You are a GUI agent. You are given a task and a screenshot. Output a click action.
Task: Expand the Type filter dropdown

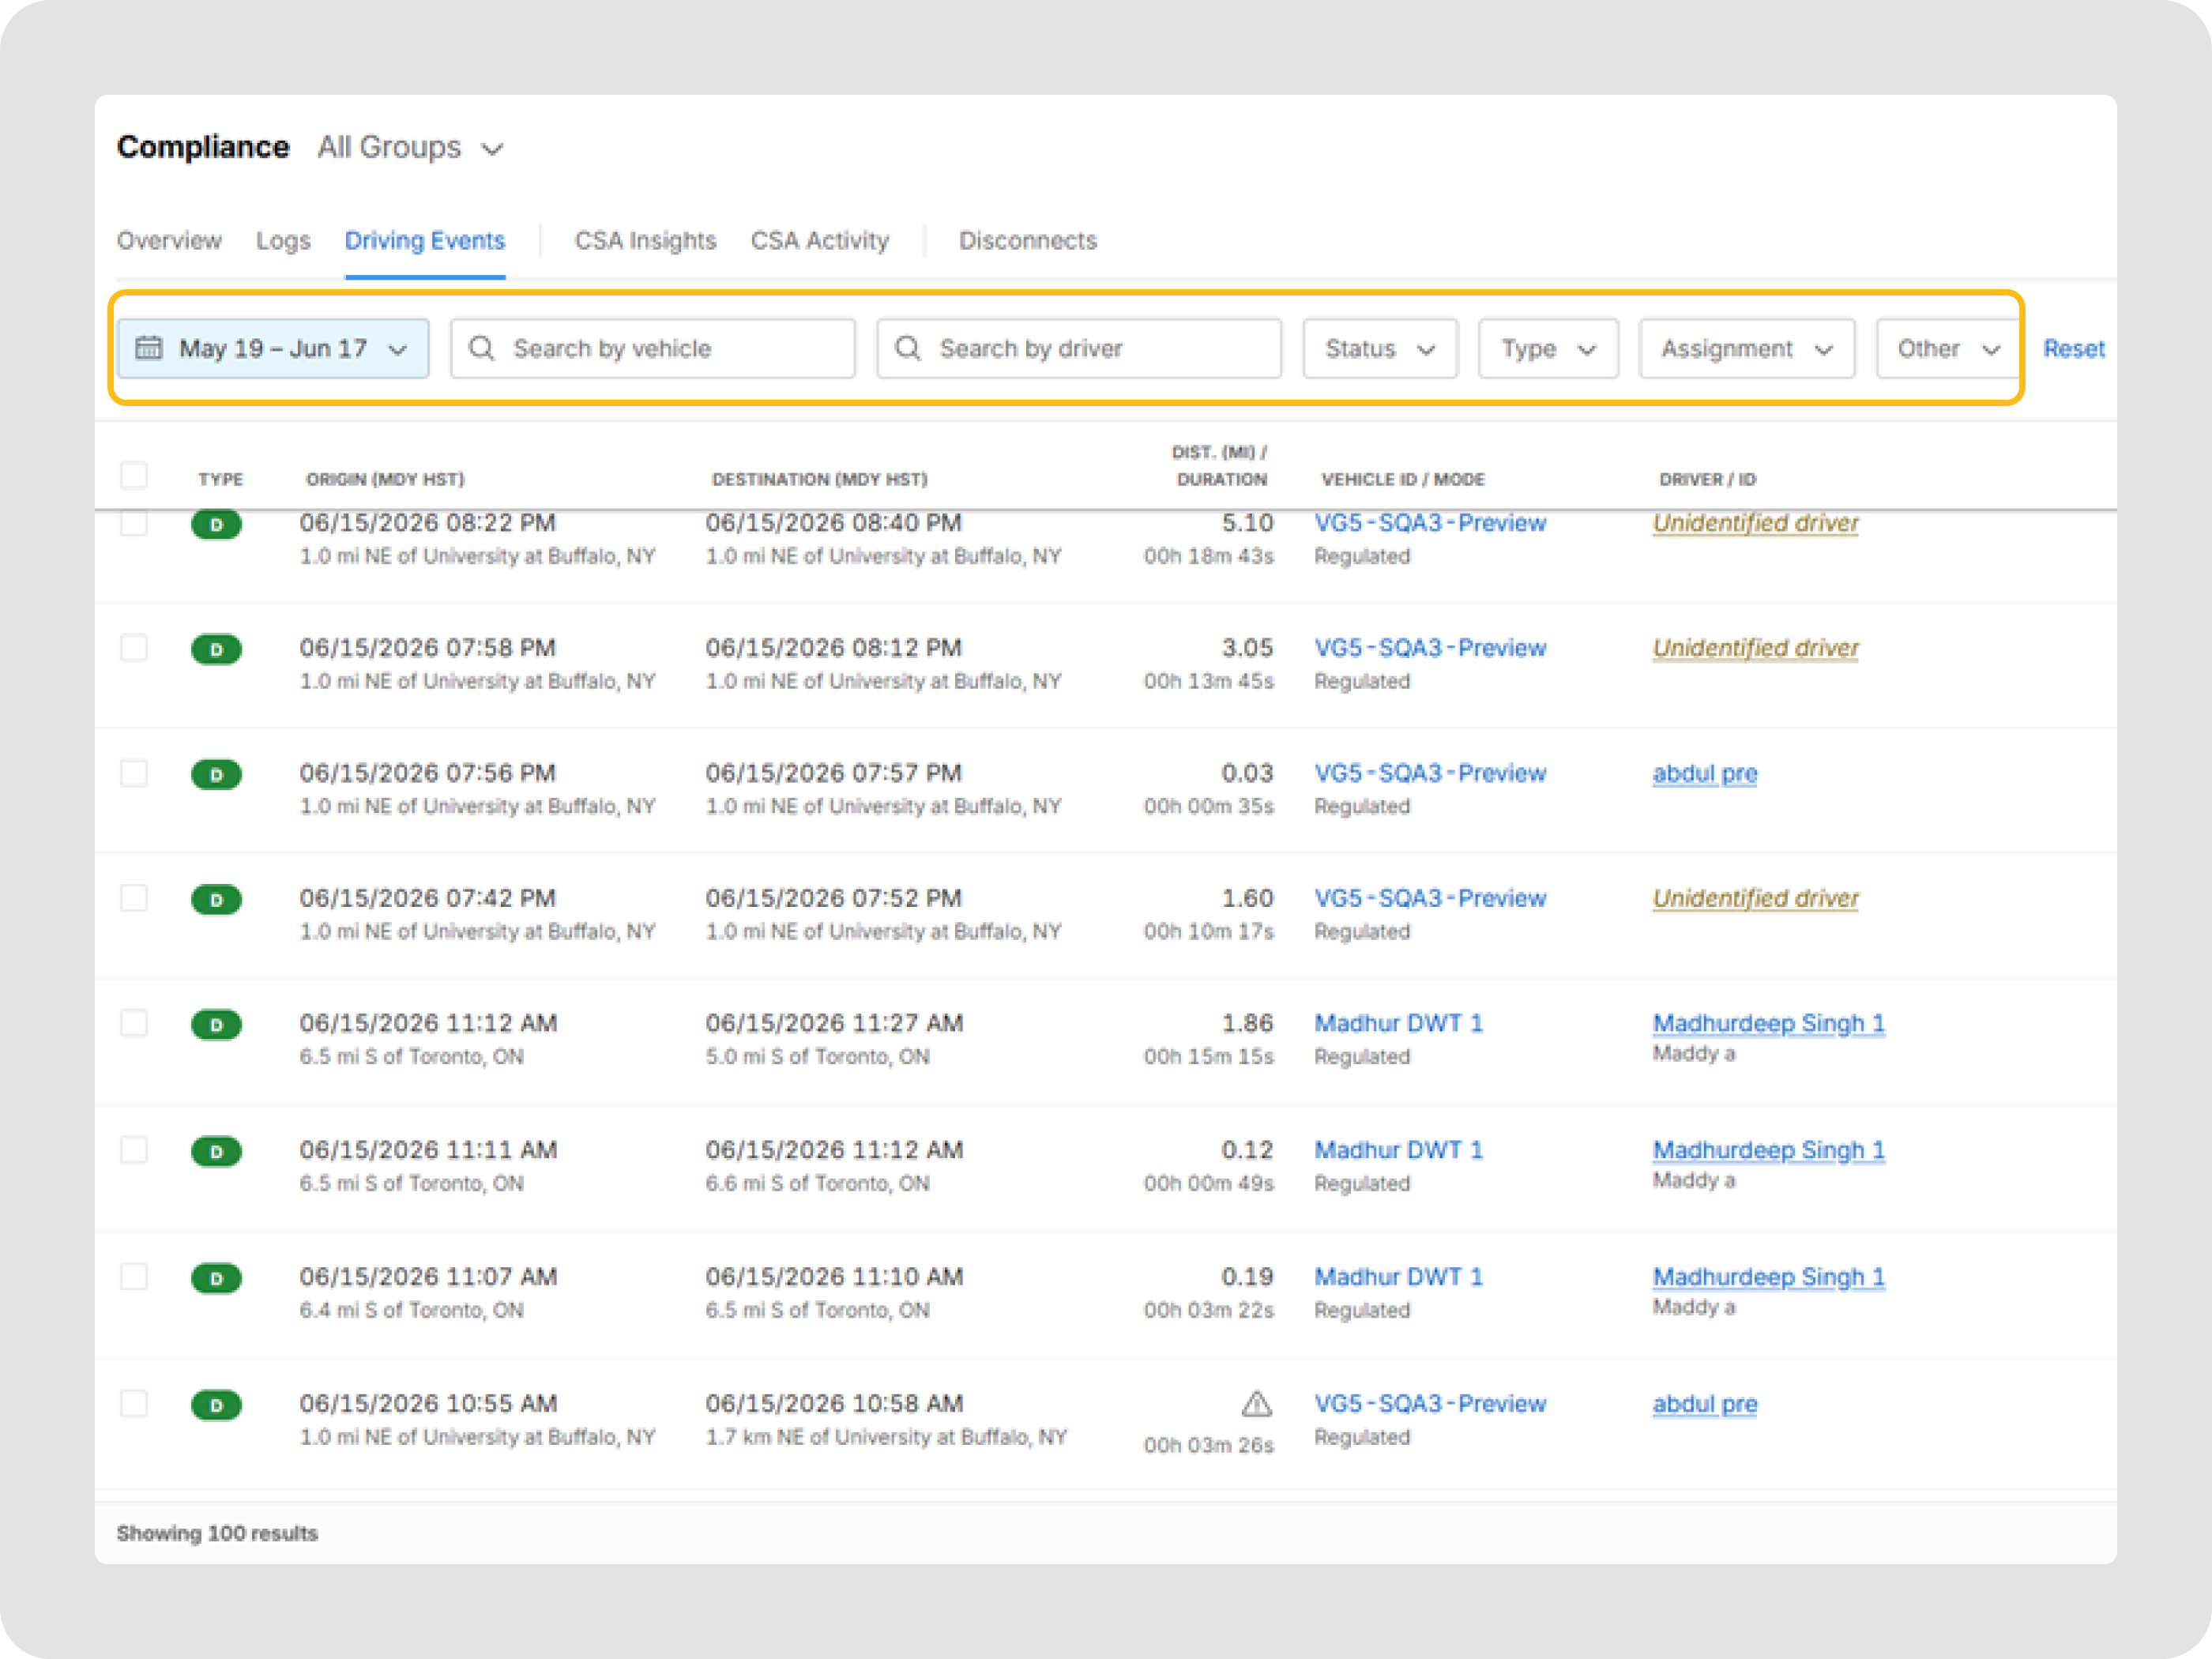coord(1548,348)
